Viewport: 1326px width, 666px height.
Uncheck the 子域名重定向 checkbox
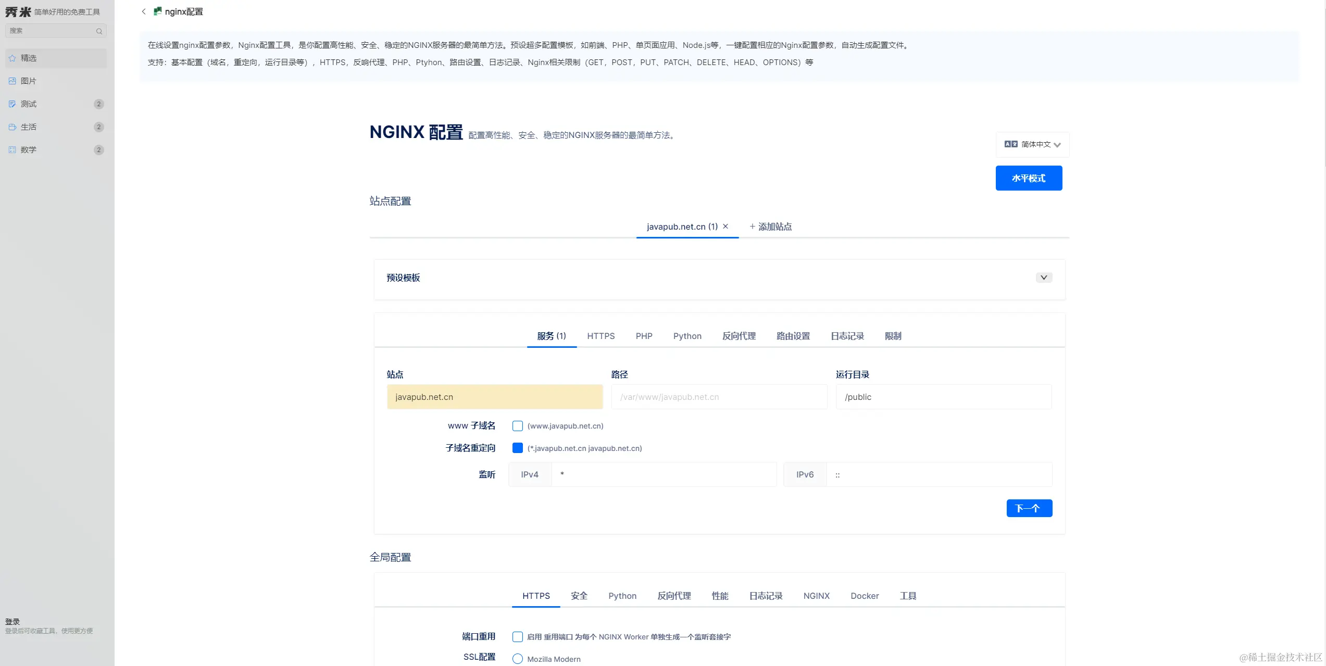coord(517,448)
